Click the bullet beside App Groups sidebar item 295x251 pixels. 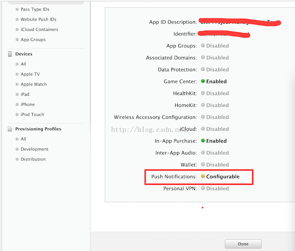pyautogui.click(x=17, y=39)
